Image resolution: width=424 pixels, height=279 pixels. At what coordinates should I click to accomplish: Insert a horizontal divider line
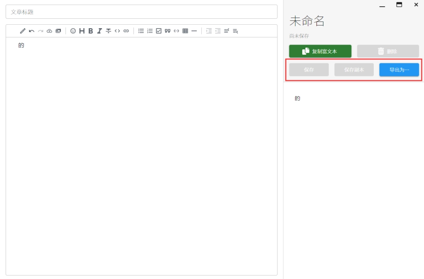click(x=194, y=31)
